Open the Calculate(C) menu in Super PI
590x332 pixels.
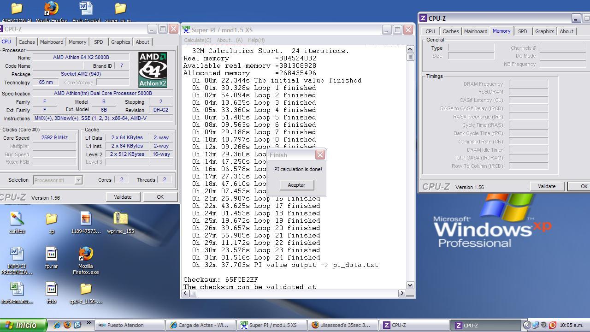[x=197, y=40]
